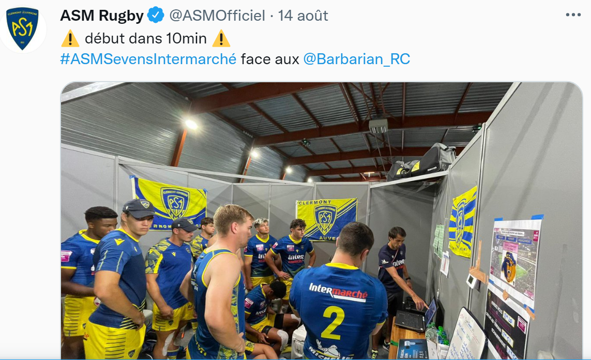Click the first warning emoji before début
The width and height of the screenshot is (591, 360).
click(70, 38)
